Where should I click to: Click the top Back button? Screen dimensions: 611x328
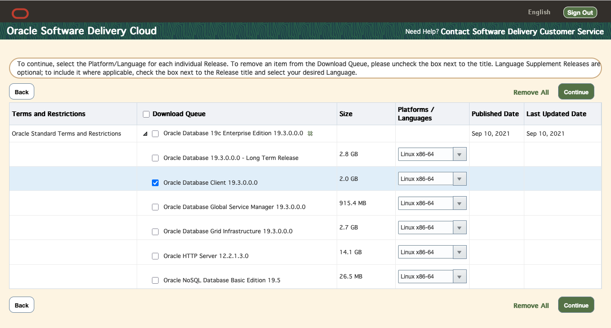[21, 92]
